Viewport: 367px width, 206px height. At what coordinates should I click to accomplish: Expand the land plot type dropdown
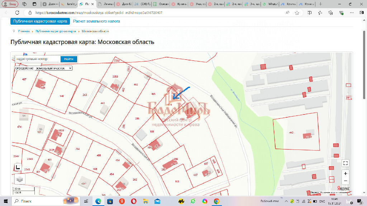point(43,68)
